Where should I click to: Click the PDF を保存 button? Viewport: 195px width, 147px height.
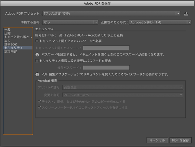(180, 140)
